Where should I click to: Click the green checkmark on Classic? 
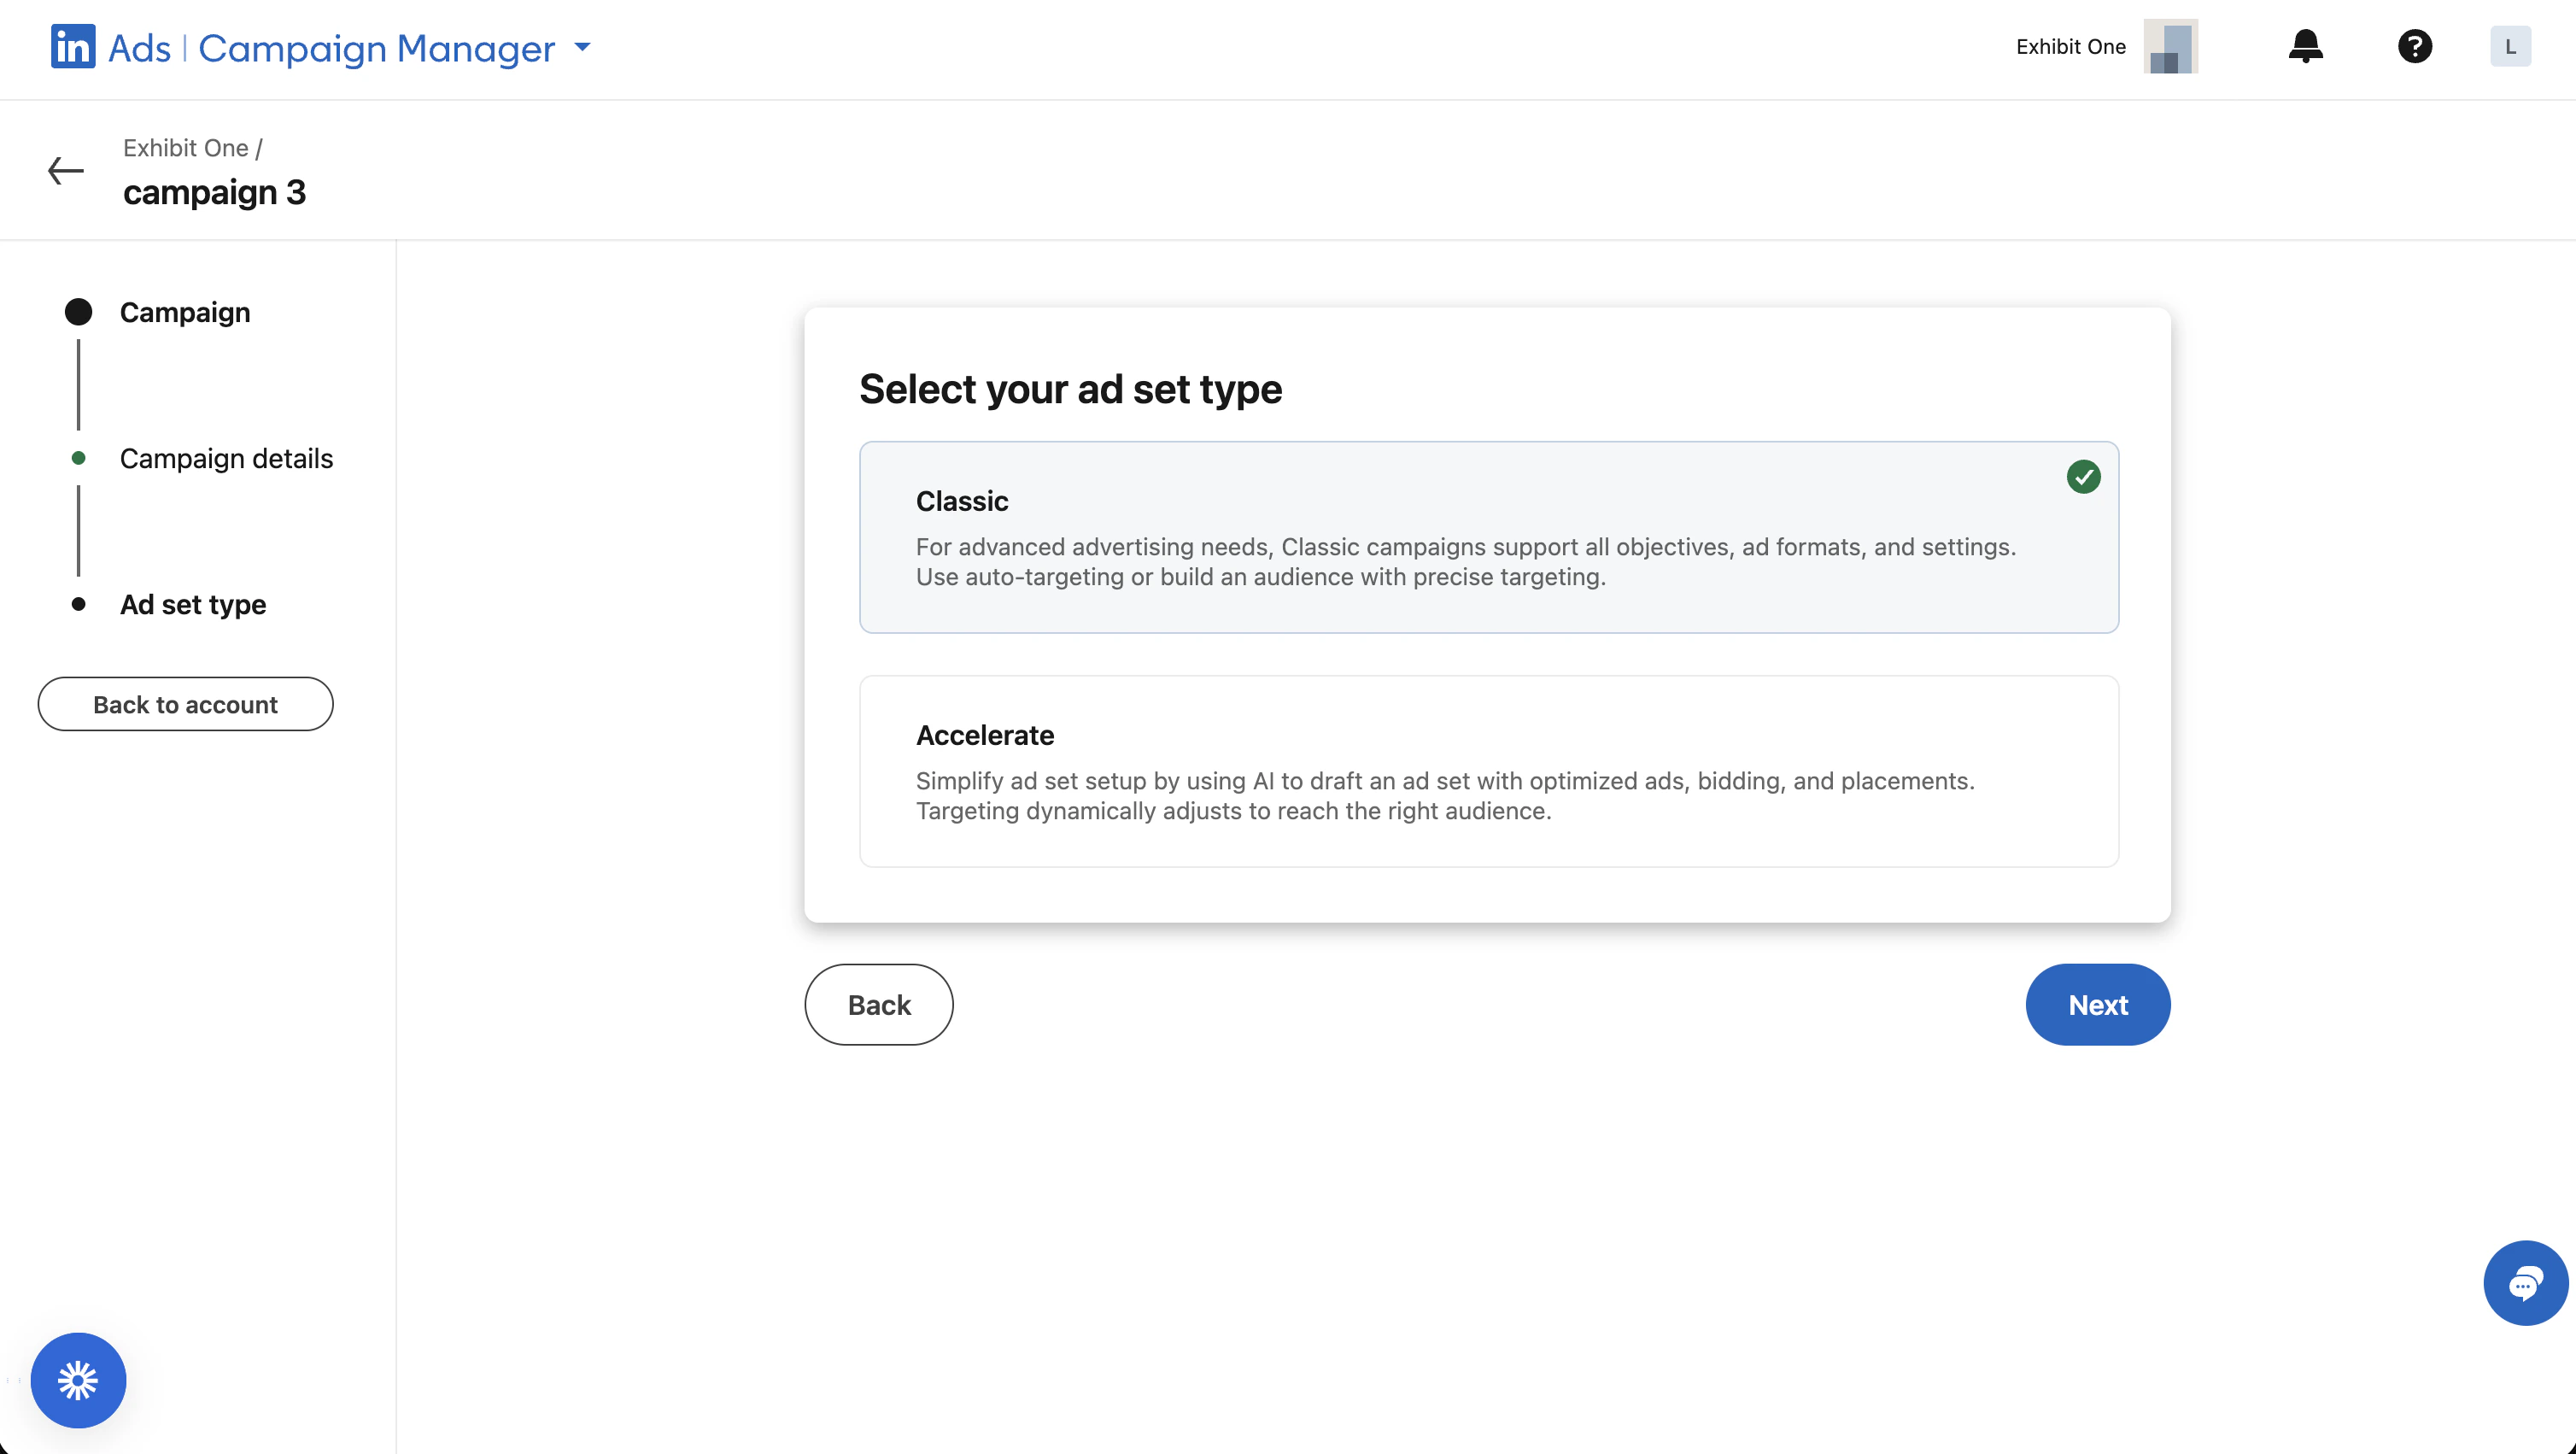[x=2083, y=477]
